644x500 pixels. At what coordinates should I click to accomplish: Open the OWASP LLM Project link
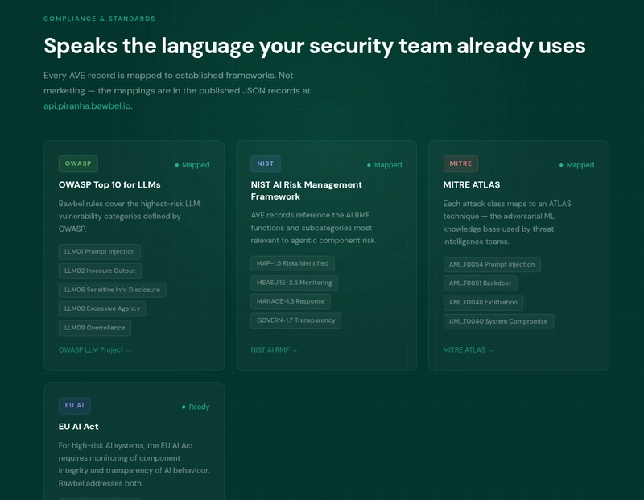click(x=95, y=350)
